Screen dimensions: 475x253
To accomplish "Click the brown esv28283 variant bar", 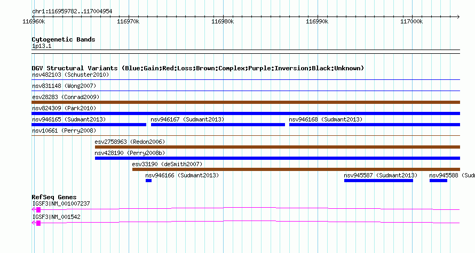I will (246, 102).
